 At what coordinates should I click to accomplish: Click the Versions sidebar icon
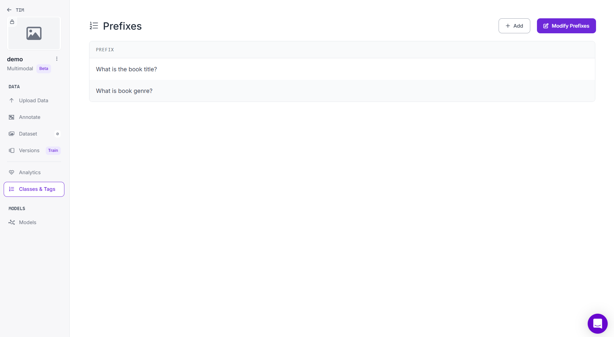pos(12,151)
